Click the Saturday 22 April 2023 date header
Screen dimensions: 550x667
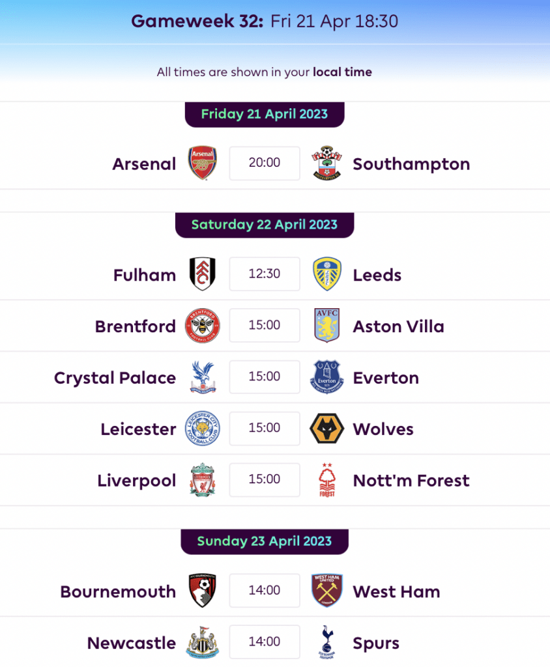tap(265, 225)
